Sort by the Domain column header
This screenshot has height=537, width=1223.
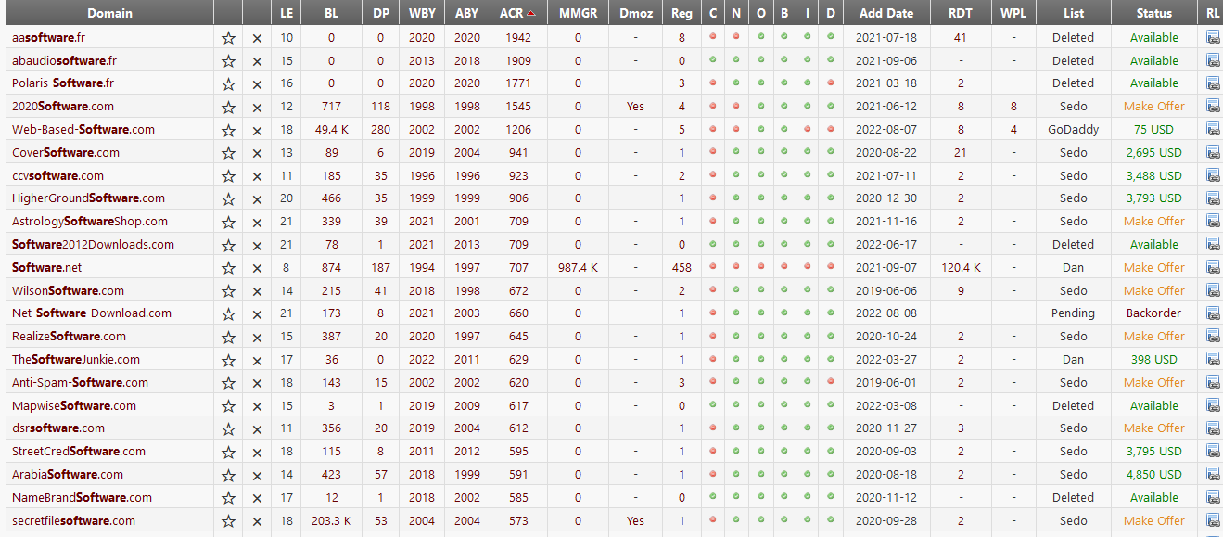pyautogui.click(x=109, y=13)
